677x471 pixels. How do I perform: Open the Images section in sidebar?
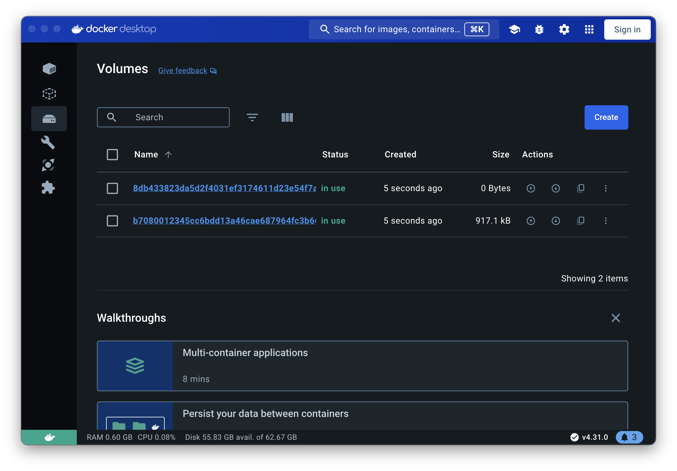[x=49, y=93]
